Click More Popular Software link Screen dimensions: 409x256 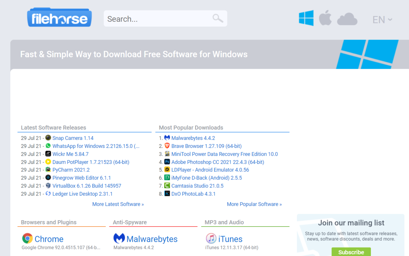click(254, 204)
